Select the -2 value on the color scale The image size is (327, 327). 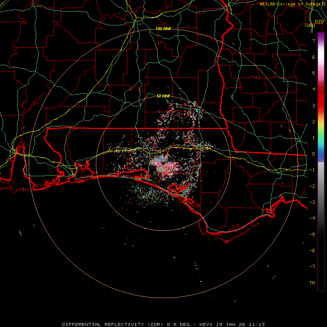click(312, 186)
